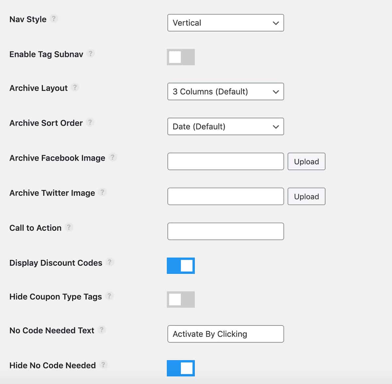The width and height of the screenshot is (392, 384).
Task: Click the Enable Tag Subnav label
Action: 46,54
